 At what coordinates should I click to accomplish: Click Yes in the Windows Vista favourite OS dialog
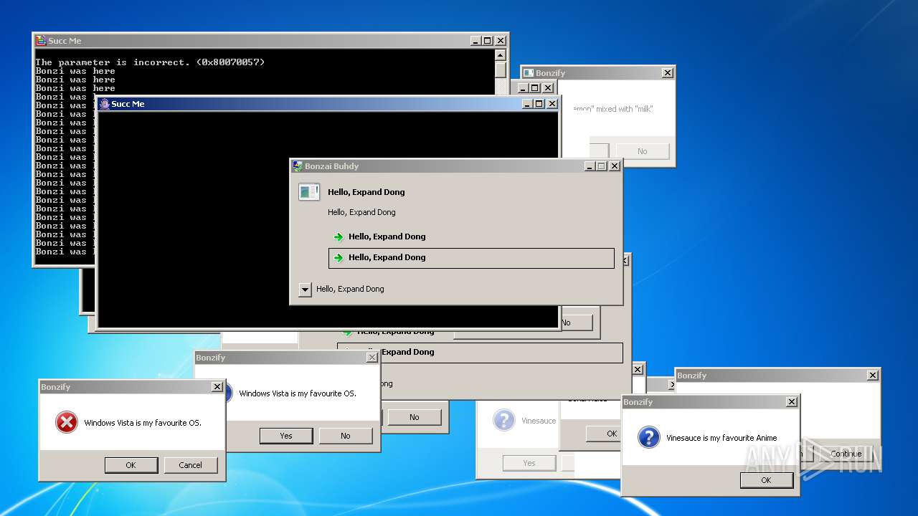point(286,436)
